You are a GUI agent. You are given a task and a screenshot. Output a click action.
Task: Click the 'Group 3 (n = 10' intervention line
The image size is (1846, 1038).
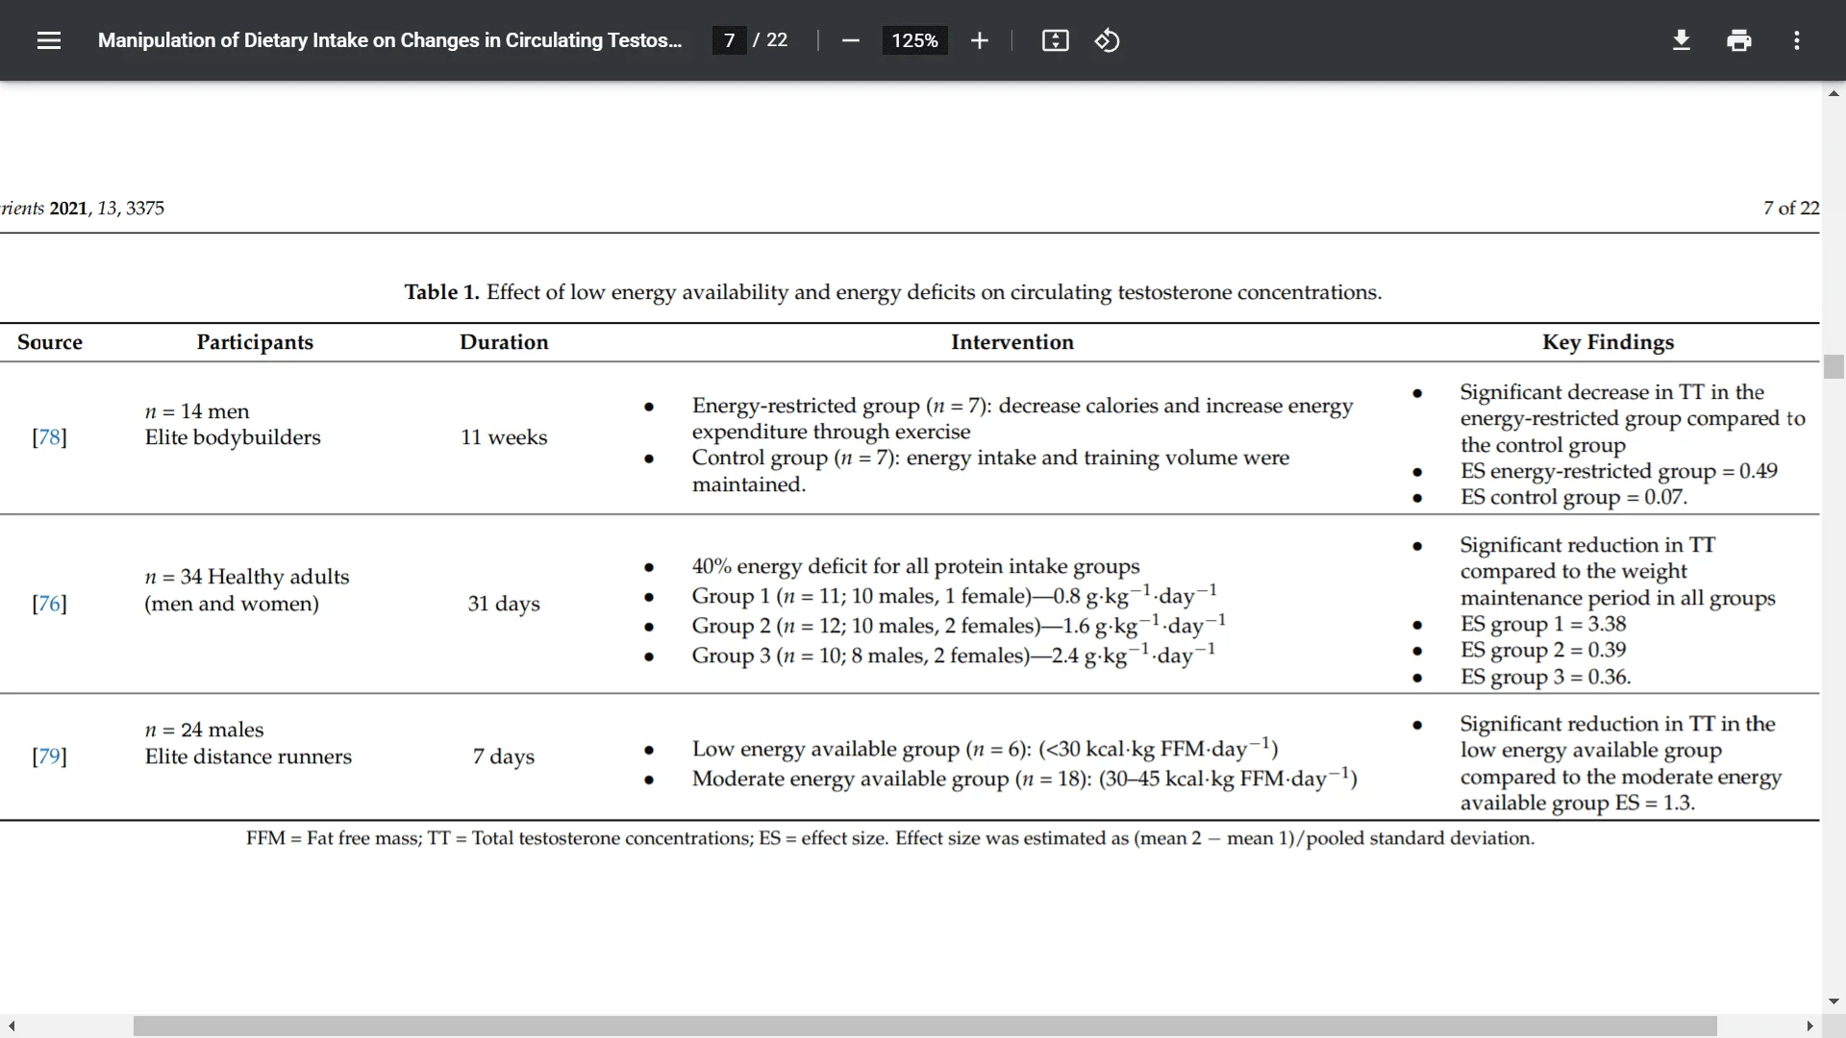(953, 655)
